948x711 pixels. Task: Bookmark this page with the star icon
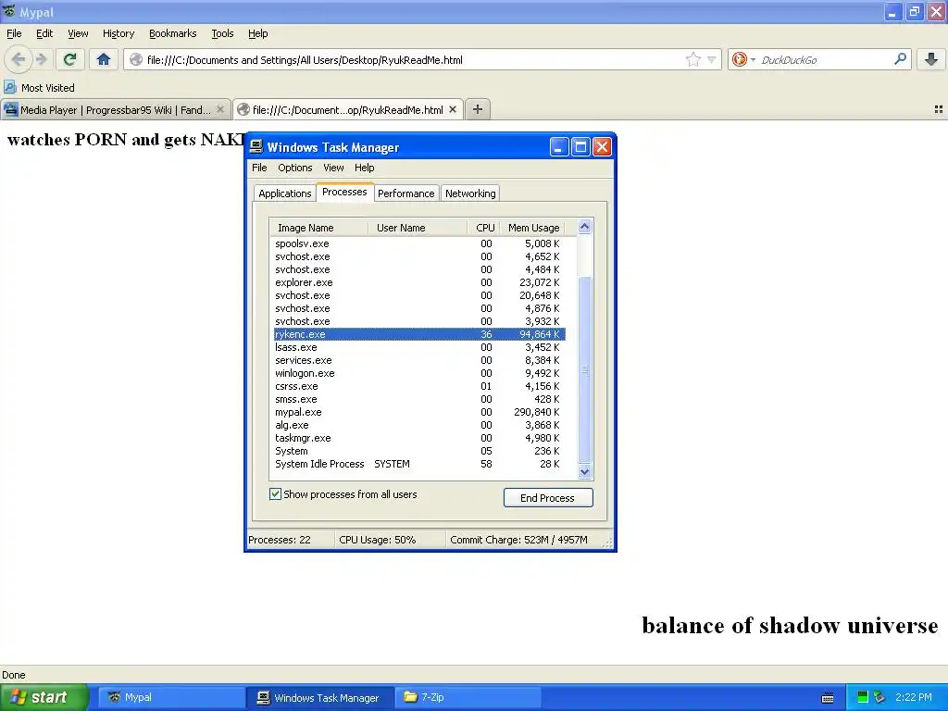692,59
